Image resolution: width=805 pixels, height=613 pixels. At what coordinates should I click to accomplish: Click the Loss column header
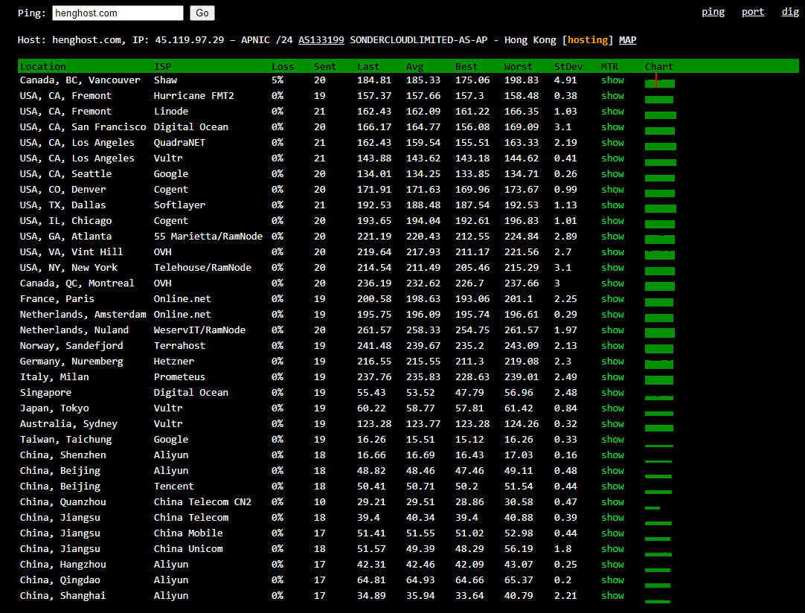[x=282, y=67]
